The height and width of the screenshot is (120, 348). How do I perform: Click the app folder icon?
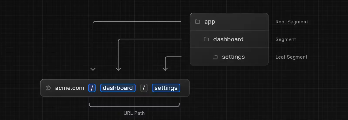point(197,22)
